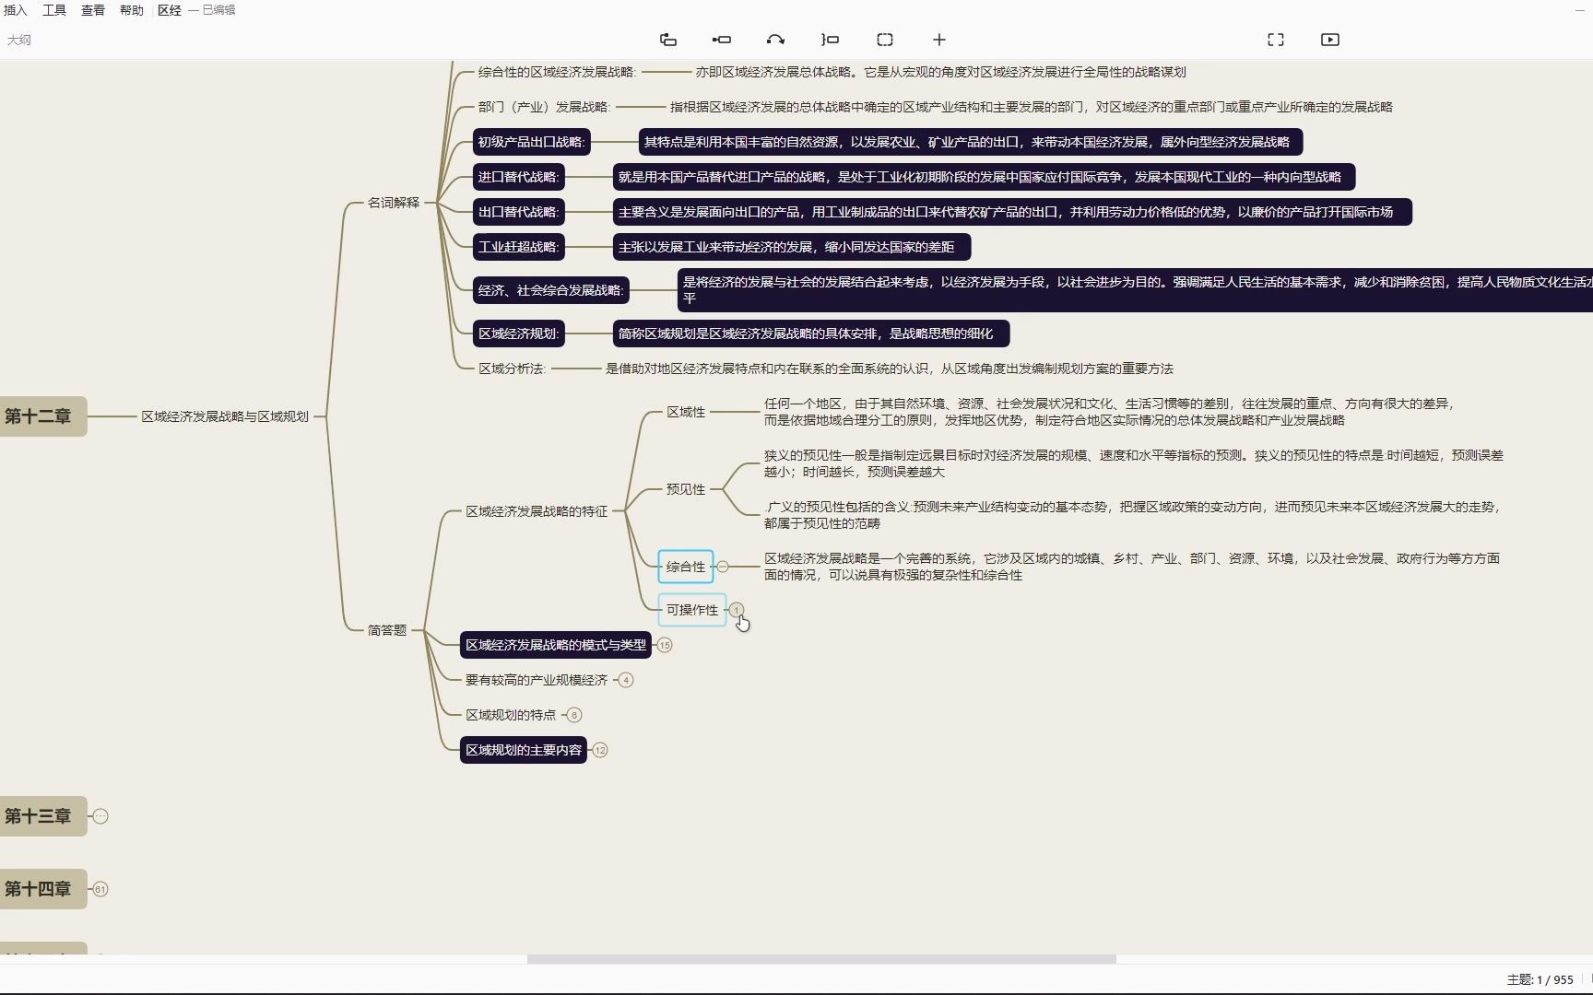Select definition text starting 其特点是利用本国丰富的自然资源
Screen dimensions: 1593x995
(x=971, y=142)
